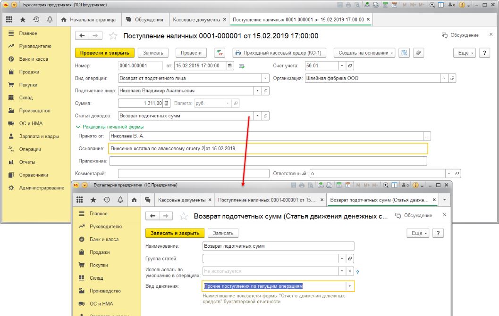Open Организация record link icon
The width and height of the screenshot is (499, 316).
452,78
